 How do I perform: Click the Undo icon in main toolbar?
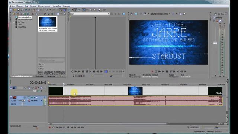click(46, 10)
